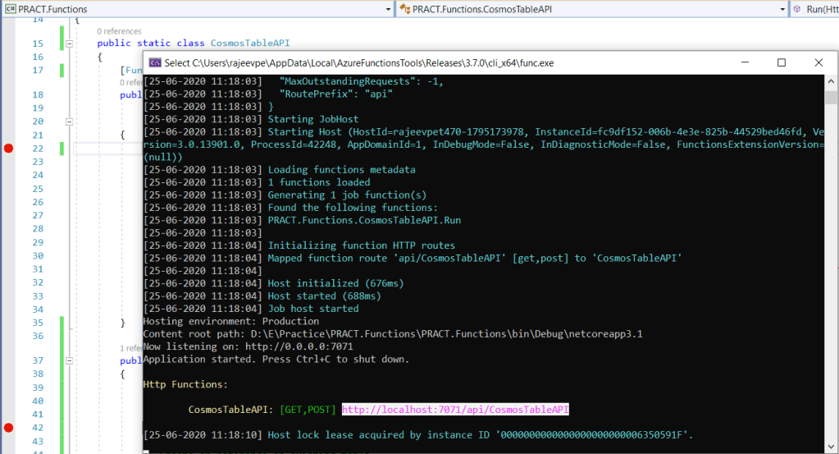The height and width of the screenshot is (454, 839).
Task: Click the func.exe console title bar icon
Action: 154,63
